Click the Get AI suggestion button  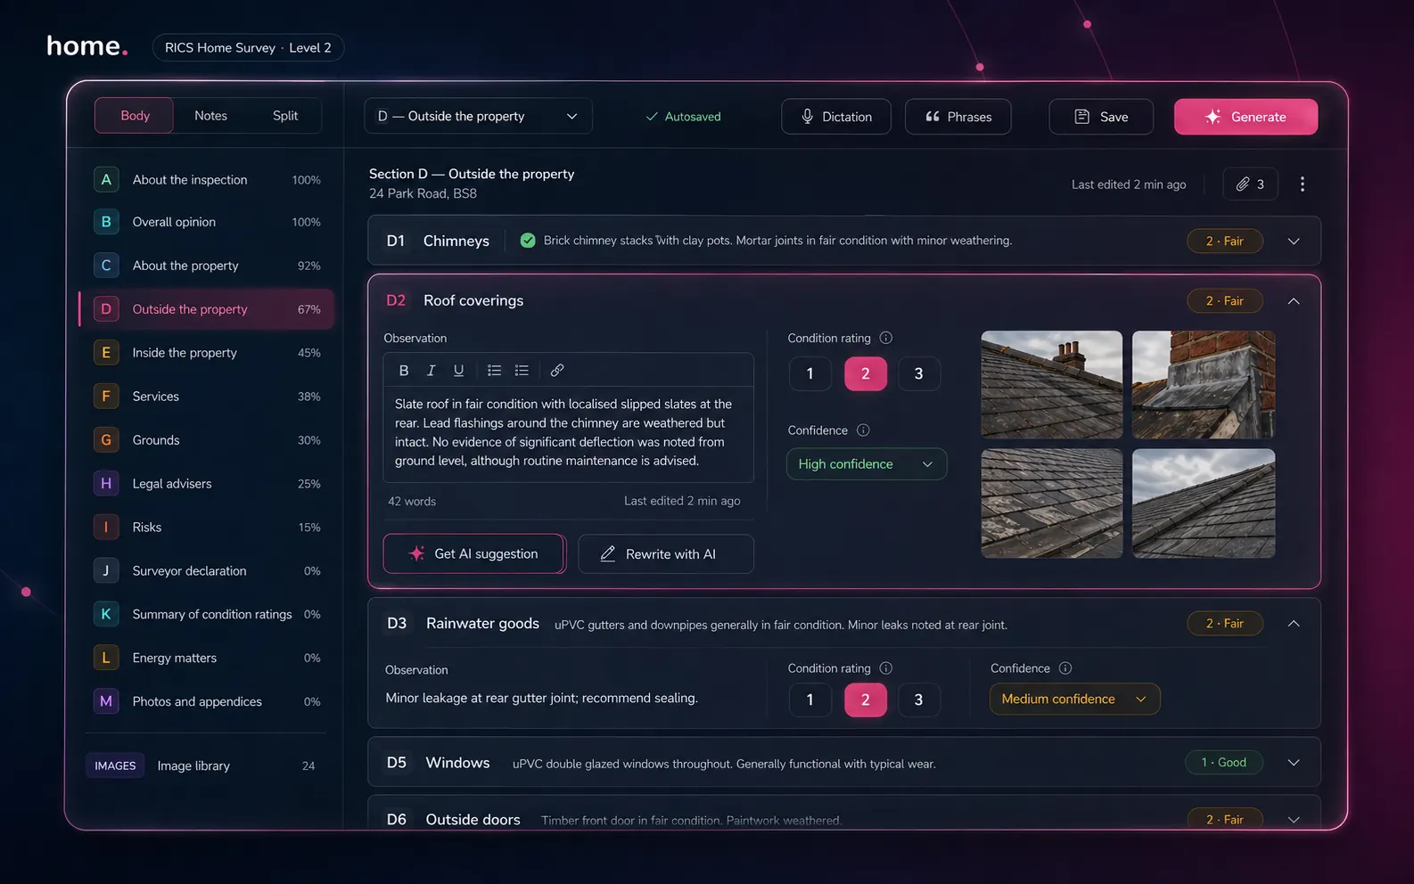[x=474, y=554]
